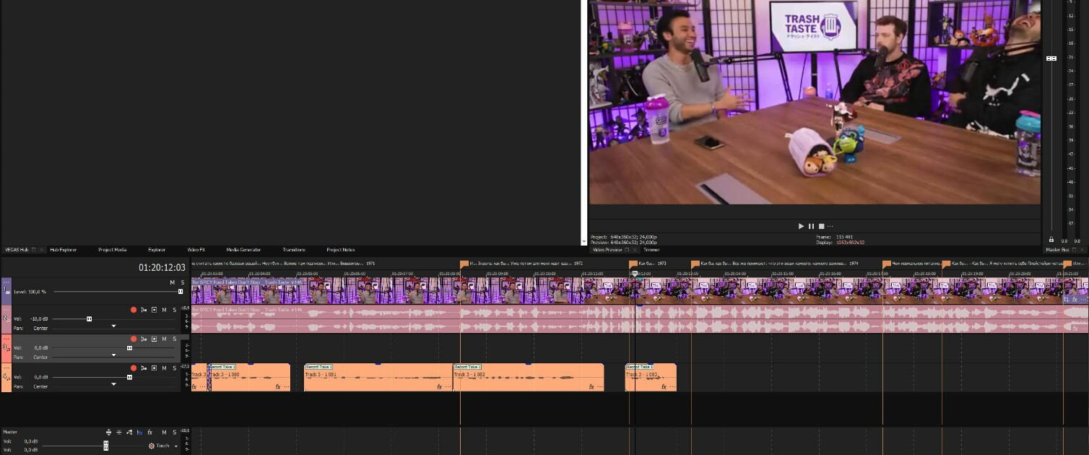Solo audio track 2

(174, 310)
